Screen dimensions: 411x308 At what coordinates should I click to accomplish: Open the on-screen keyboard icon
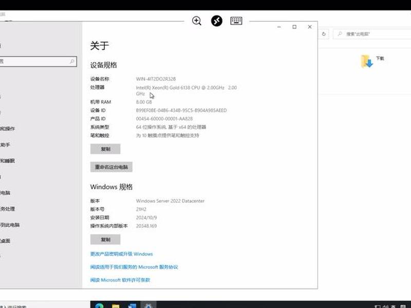[236, 21]
